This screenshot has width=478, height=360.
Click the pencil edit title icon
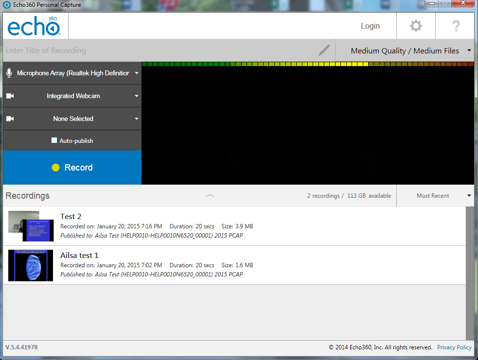324,50
